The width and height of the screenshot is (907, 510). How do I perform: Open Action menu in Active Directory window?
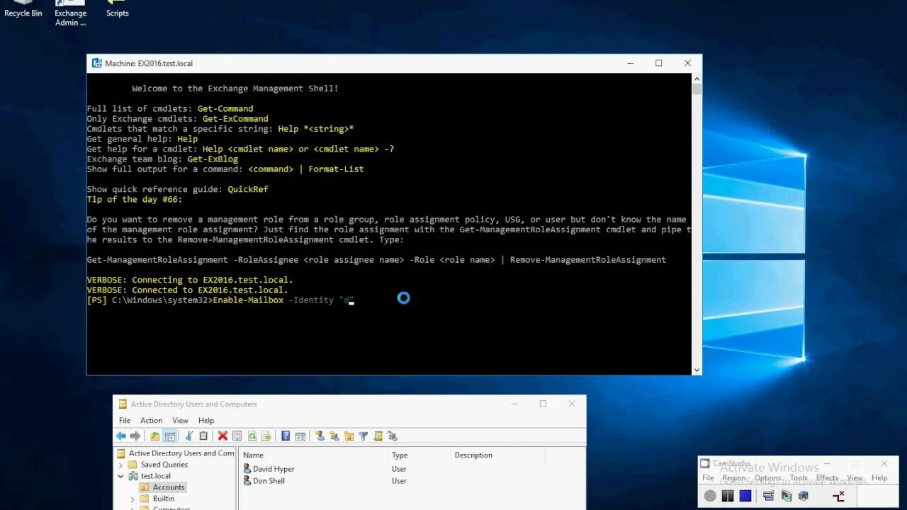tap(151, 420)
